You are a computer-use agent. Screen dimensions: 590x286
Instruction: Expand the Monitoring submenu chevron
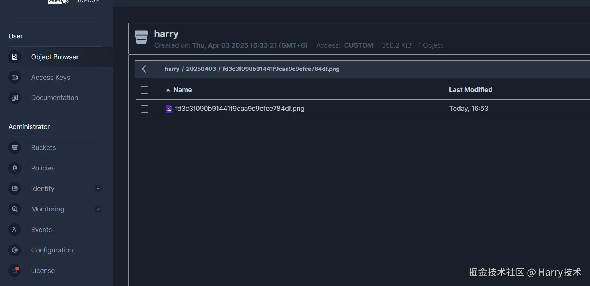point(98,209)
